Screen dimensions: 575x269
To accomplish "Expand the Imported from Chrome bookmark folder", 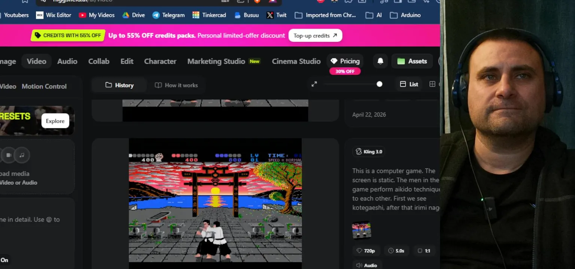I will click(x=325, y=15).
